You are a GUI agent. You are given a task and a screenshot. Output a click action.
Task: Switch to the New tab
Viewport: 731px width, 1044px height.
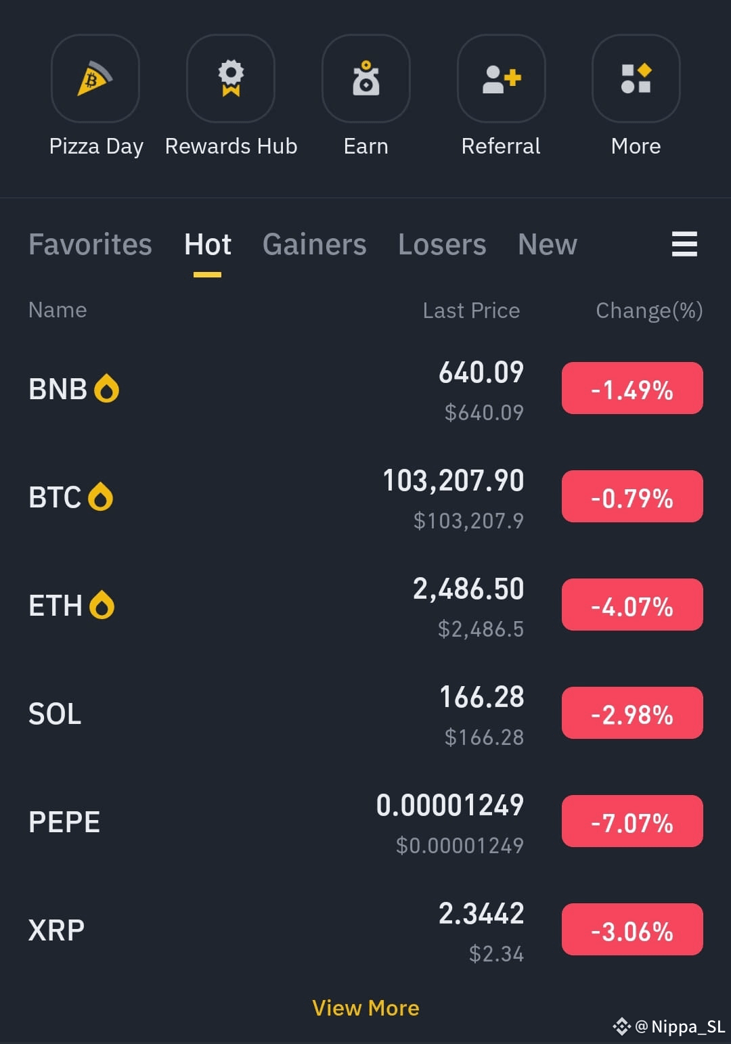[x=548, y=244]
